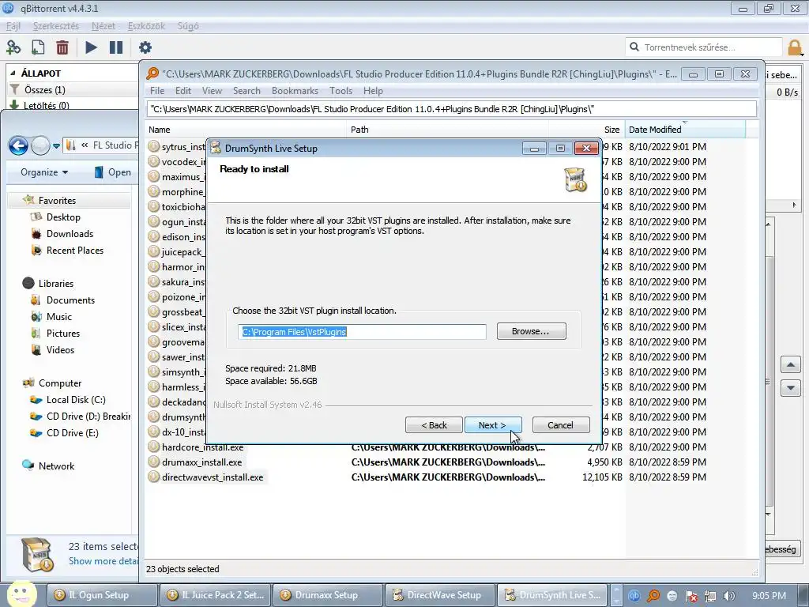The height and width of the screenshot is (607, 809).
Task: Sort by the Name column header
Action: [246, 130]
